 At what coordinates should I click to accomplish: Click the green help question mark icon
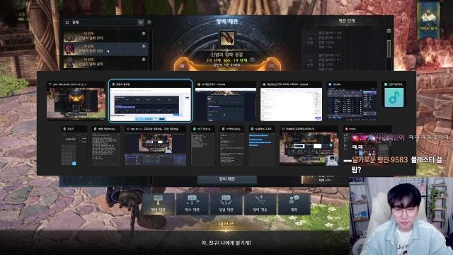pos(149,22)
